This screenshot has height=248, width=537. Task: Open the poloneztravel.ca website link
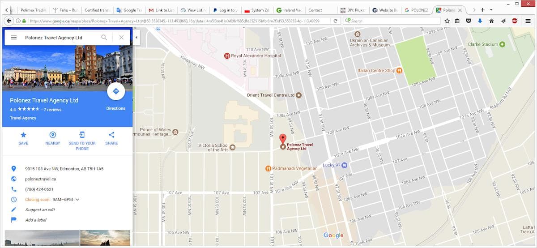(41, 179)
